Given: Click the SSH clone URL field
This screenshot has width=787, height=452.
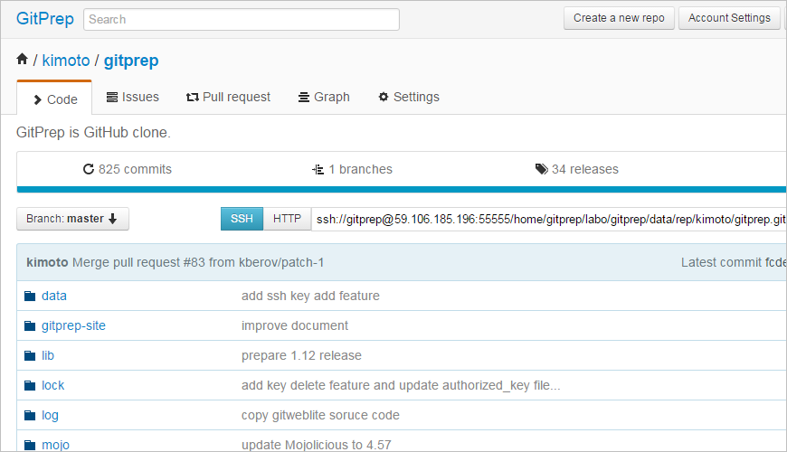Looking at the screenshot, I should (x=549, y=220).
